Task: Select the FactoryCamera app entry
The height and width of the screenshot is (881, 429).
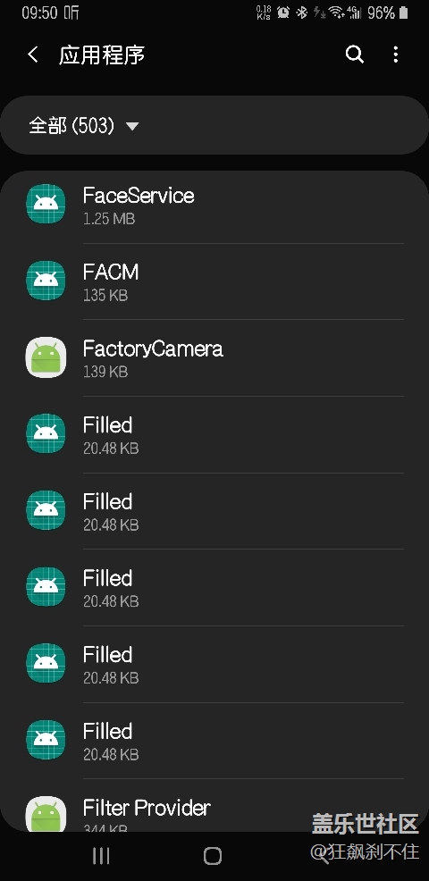Action: point(214,358)
